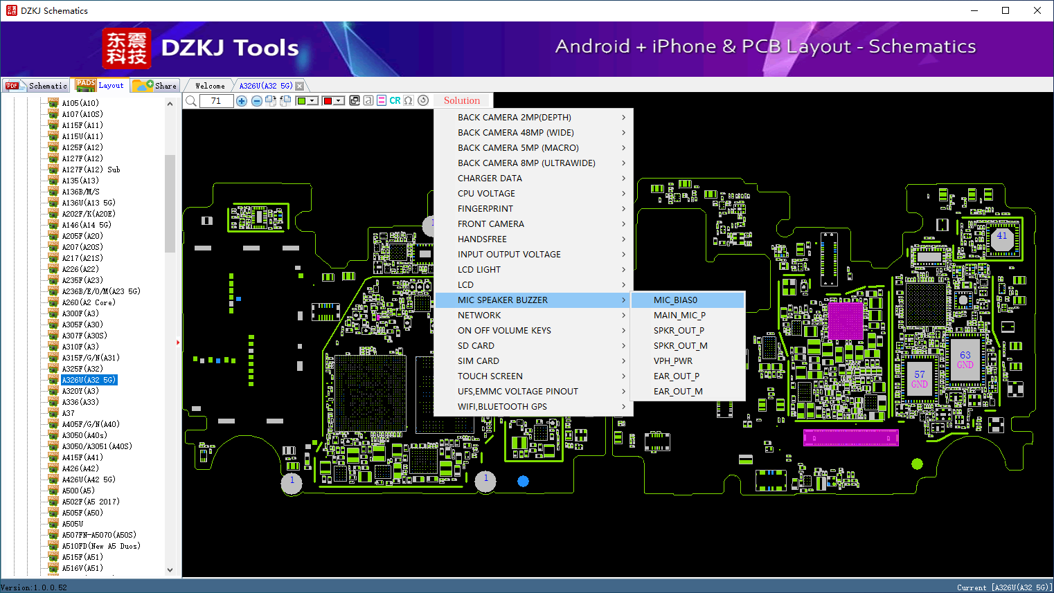1054x593 pixels.
Task: Click the PADS icon beside A37
Action: [53, 413]
